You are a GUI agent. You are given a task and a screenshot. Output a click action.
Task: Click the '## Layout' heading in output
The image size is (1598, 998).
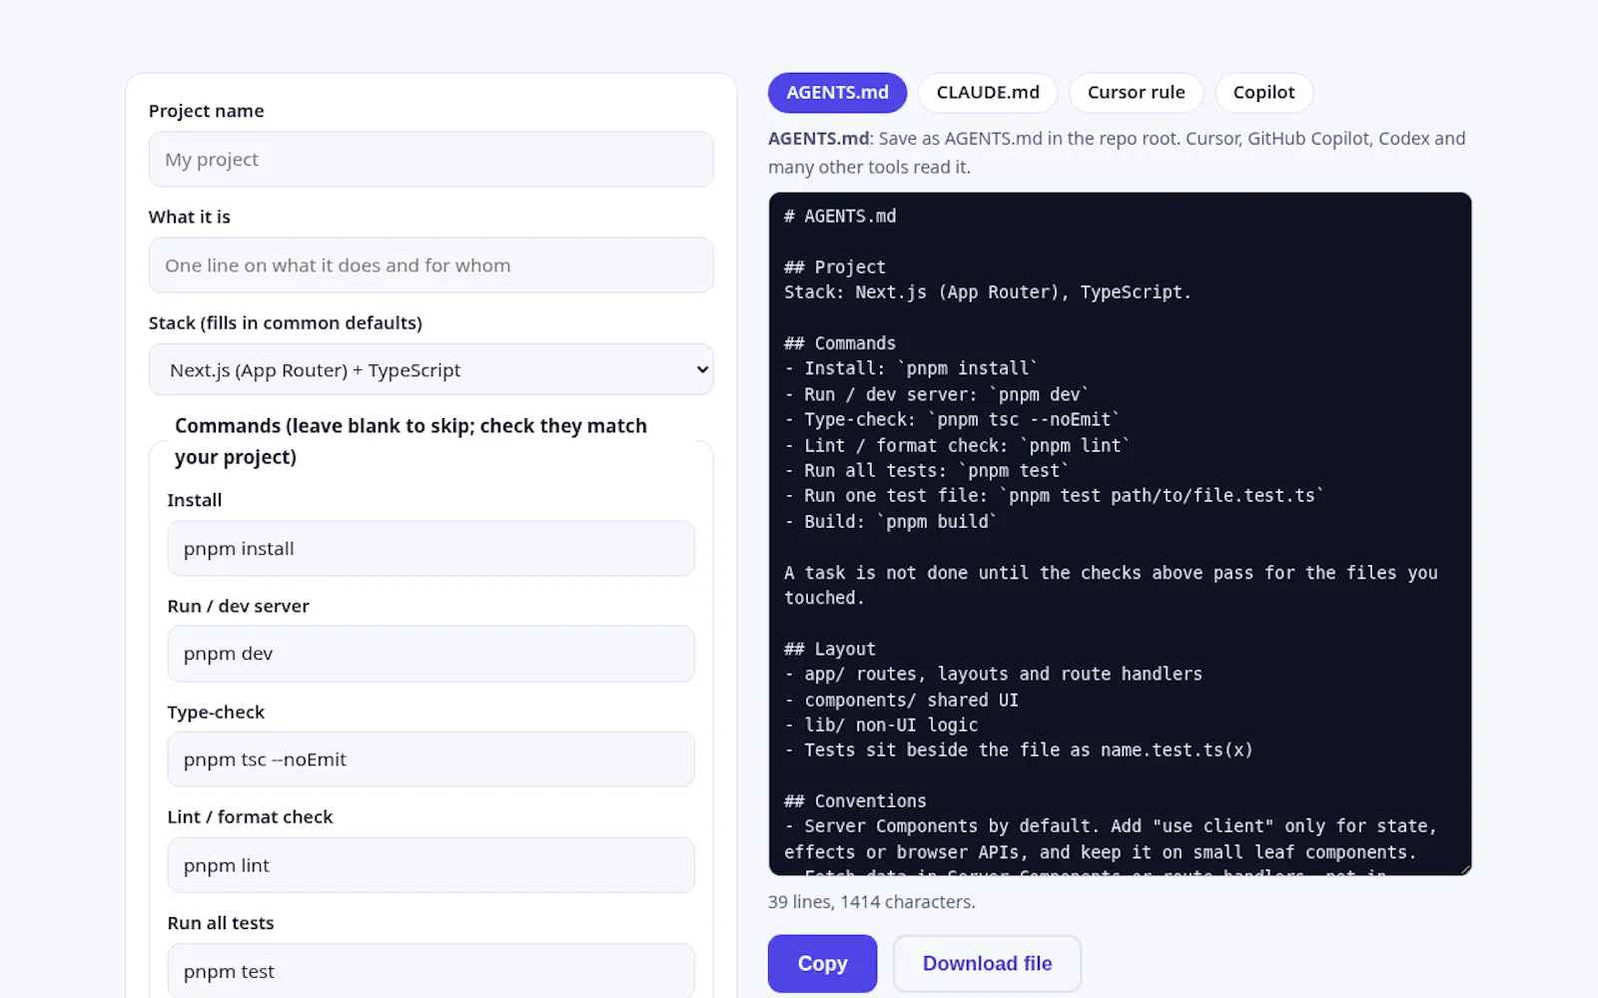[830, 649]
